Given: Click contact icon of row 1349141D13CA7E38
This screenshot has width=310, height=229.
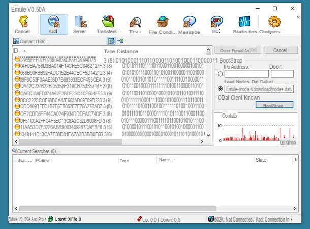Looking at the screenshot, I should (17, 134).
